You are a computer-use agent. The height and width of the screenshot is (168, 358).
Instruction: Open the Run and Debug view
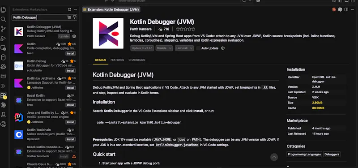coord(3,39)
